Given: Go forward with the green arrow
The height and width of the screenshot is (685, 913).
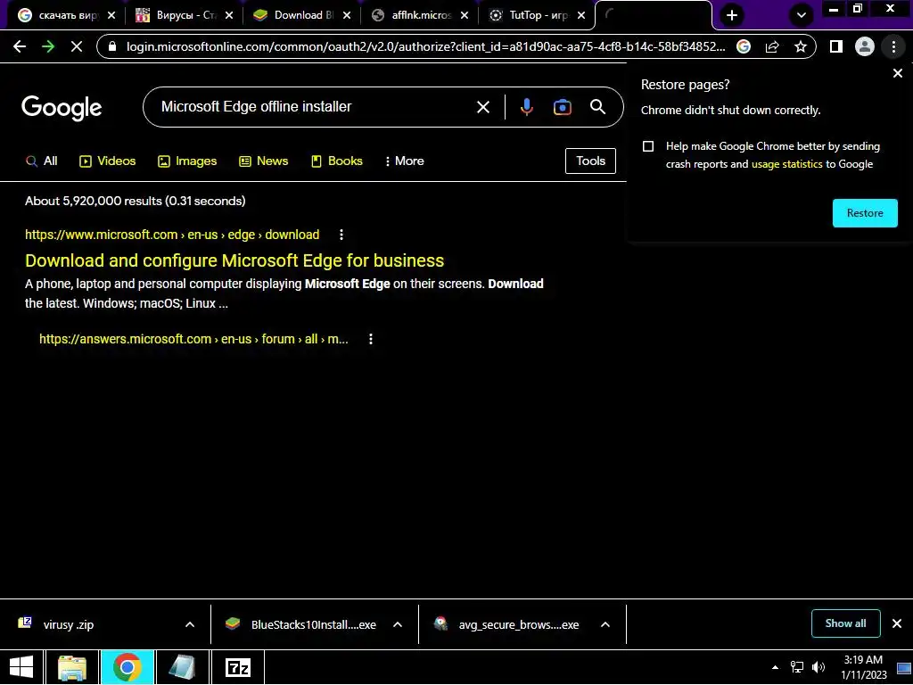Looking at the screenshot, I should pos(48,46).
